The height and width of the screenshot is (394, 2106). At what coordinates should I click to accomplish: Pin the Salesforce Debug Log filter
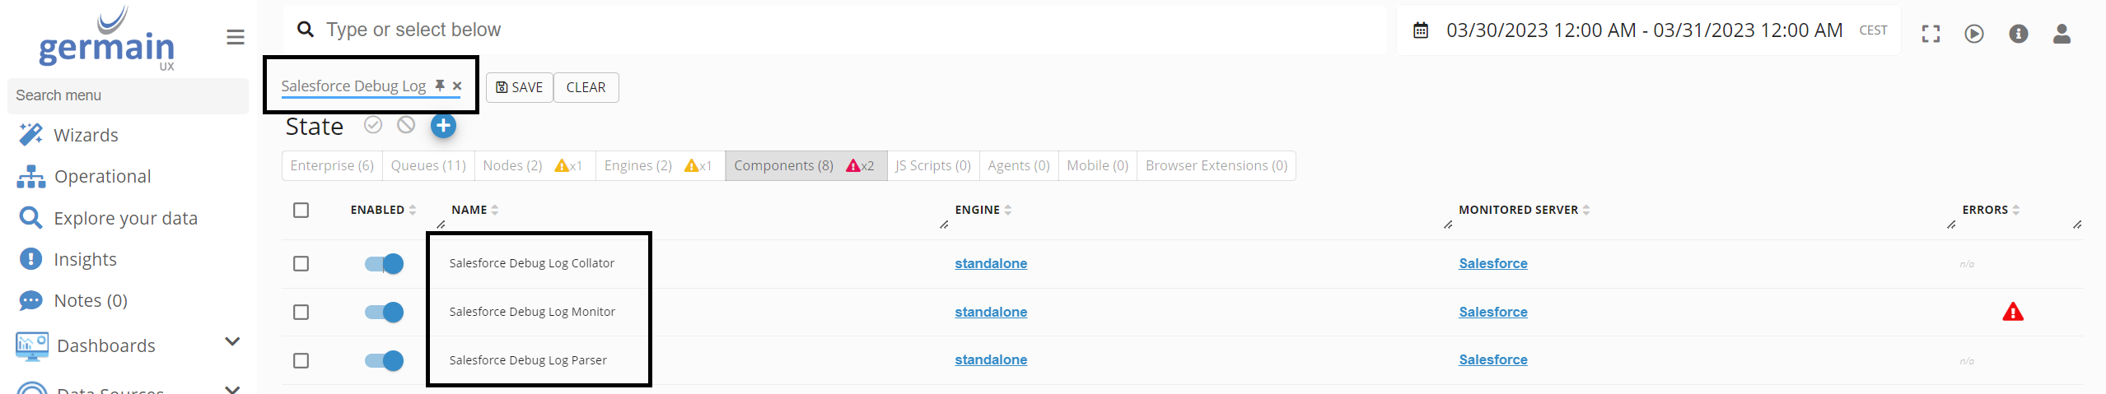(440, 86)
